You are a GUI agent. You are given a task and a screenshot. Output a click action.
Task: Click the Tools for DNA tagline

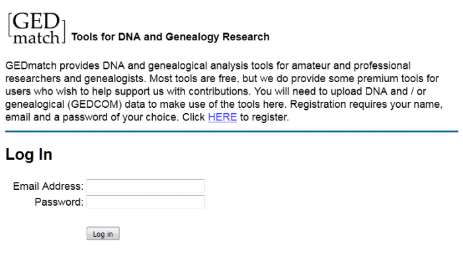(x=171, y=37)
